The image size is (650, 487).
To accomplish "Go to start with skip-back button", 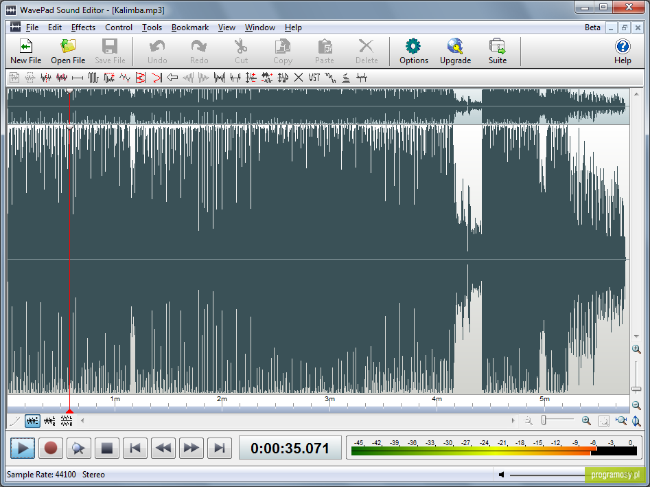I will pyautogui.click(x=135, y=448).
